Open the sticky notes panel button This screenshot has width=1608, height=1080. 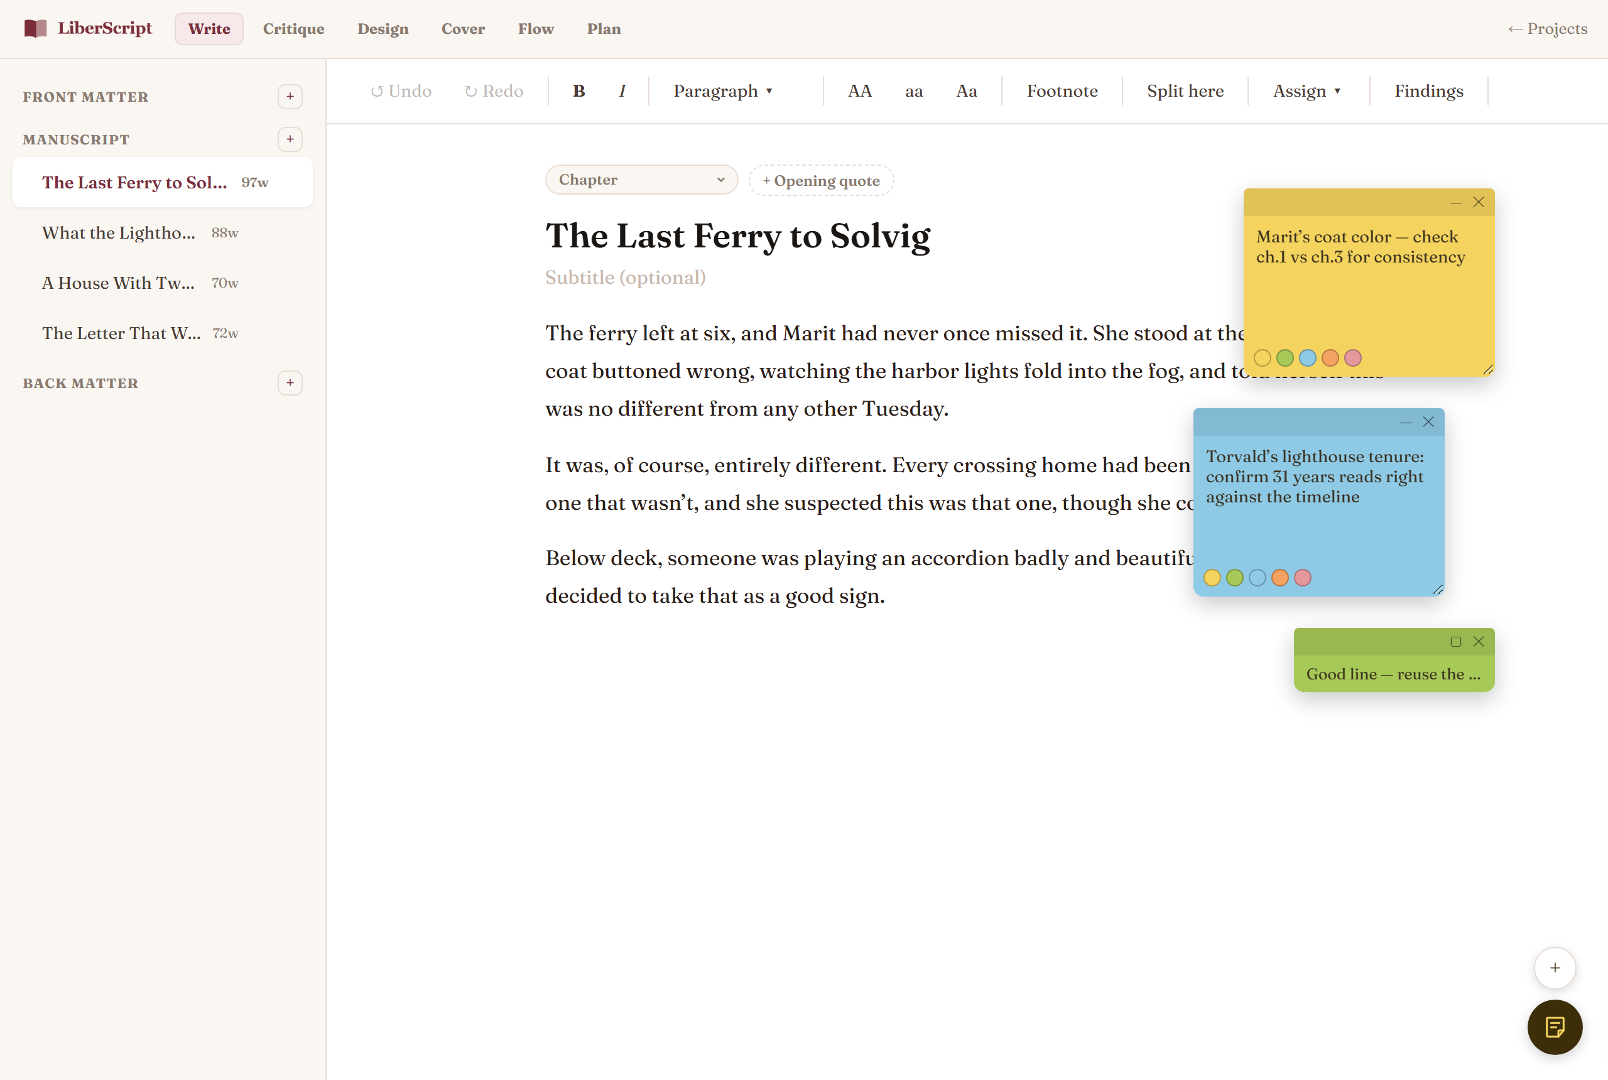(1555, 1028)
